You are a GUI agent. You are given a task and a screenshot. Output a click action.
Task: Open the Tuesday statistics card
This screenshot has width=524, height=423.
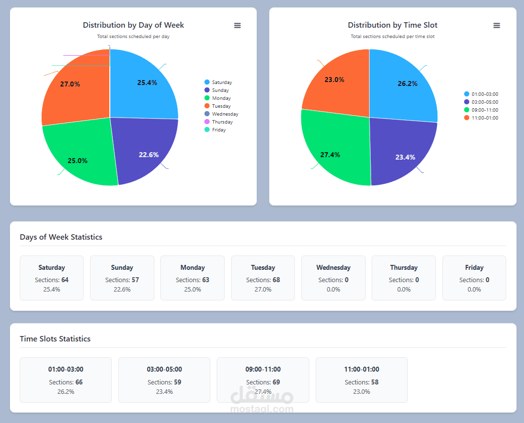point(263,278)
